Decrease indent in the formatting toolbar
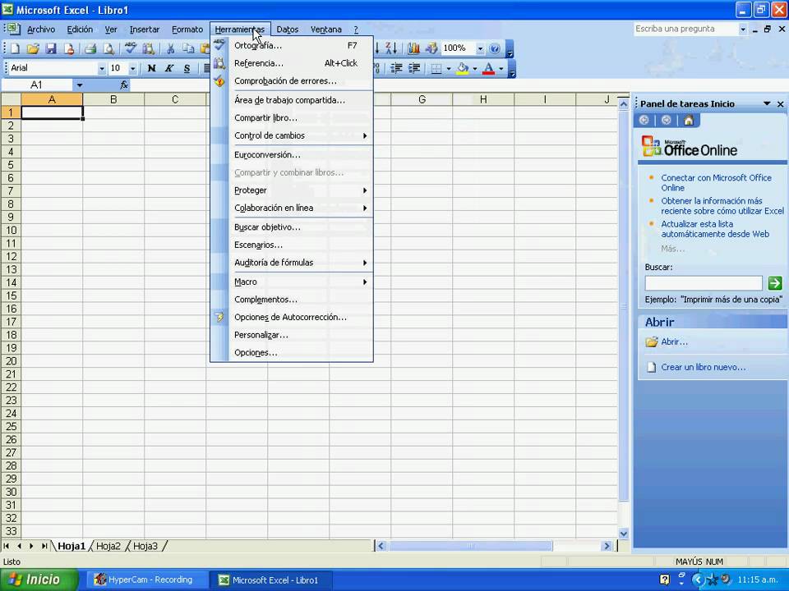789x591 pixels. (x=396, y=68)
